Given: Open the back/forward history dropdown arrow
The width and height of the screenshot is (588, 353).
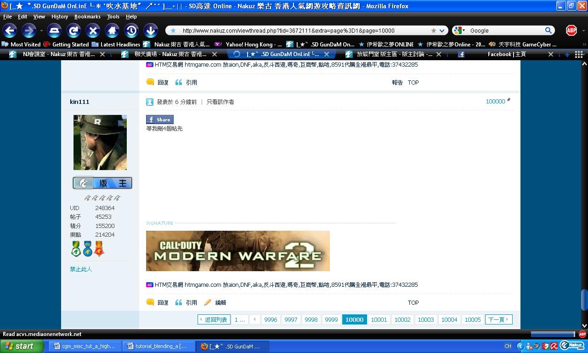Looking at the screenshot, I should tap(41, 30).
